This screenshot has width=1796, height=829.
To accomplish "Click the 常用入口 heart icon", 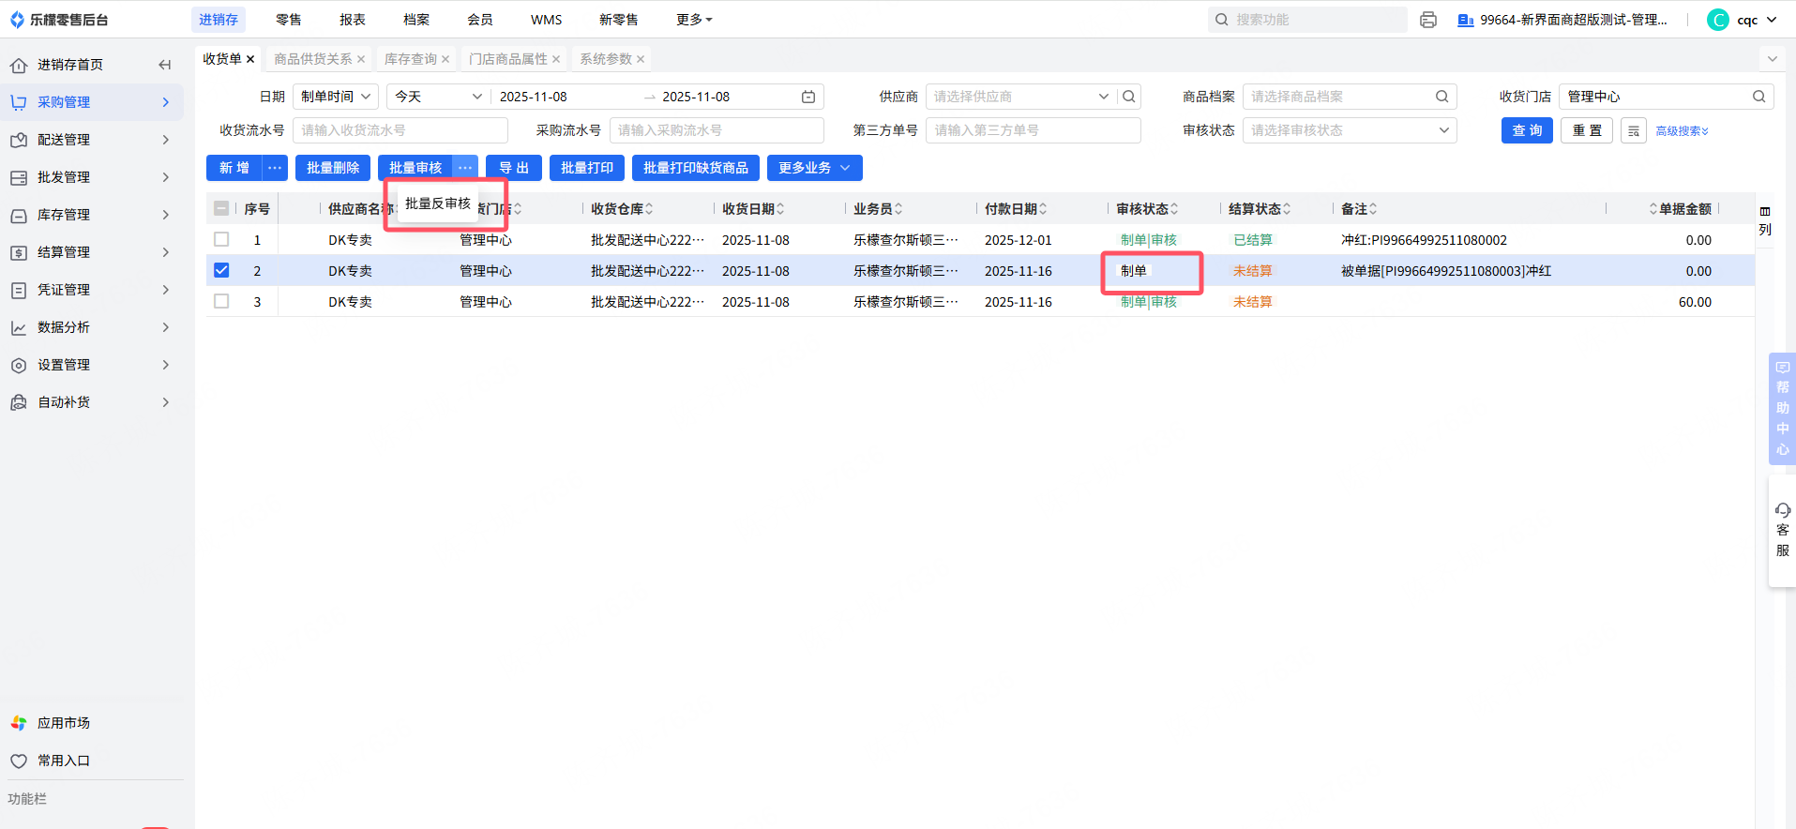I will 19,761.
